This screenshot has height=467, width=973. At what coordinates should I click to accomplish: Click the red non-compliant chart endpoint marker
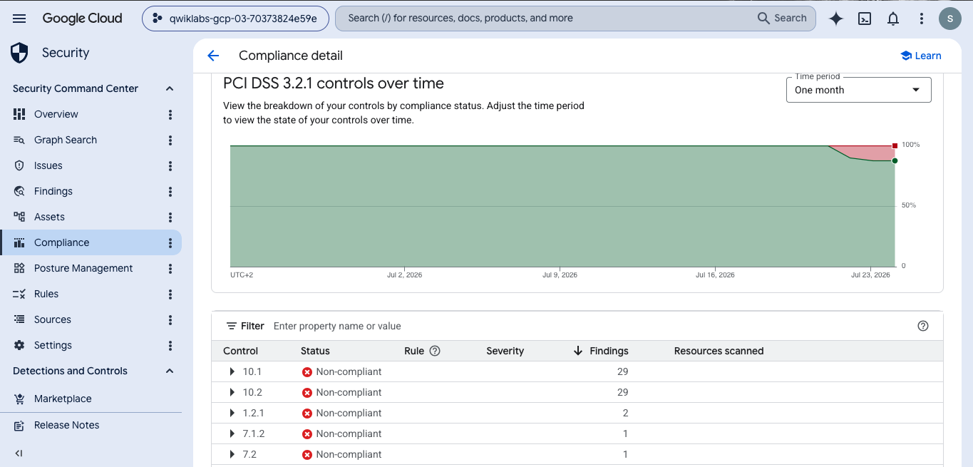click(895, 145)
